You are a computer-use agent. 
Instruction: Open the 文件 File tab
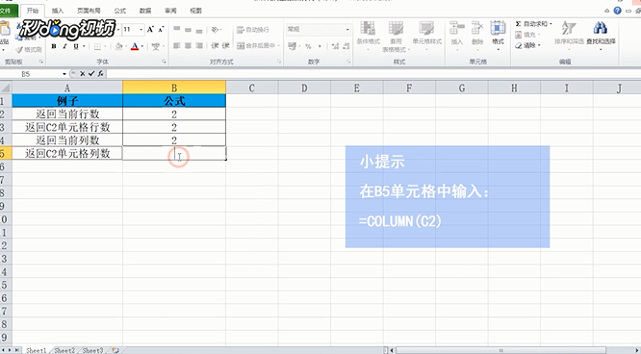click(x=6, y=11)
